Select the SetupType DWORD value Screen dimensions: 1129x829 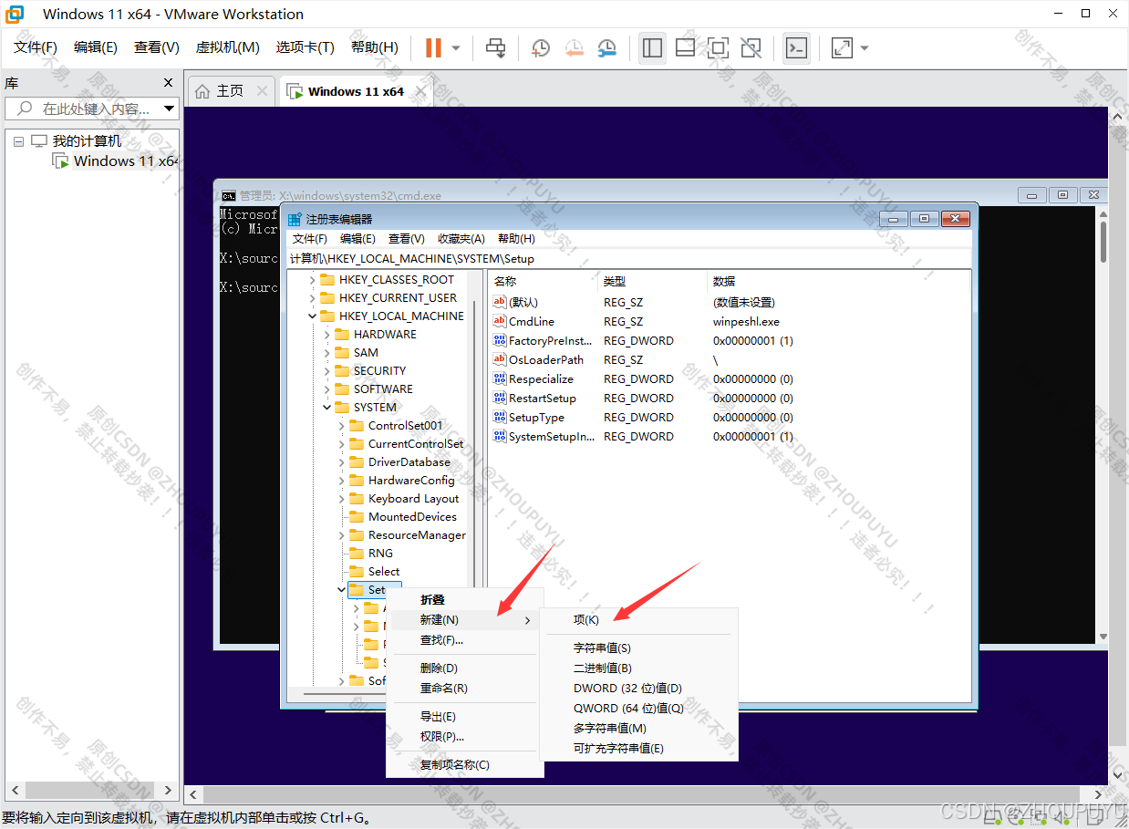click(529, 417)
